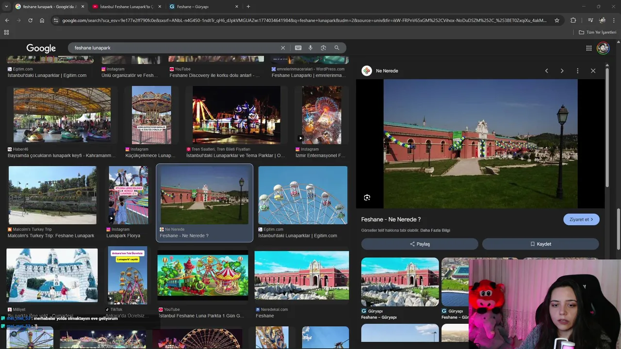The height and width of the screenshot is (349, 621).
Task: Open a new browser tab
Action: pyautogui.click(x=248, y=6)
